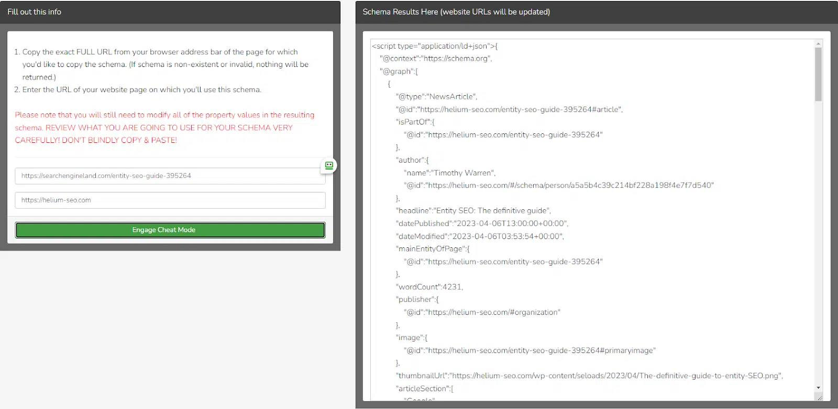This screenshot has width=838, height=409.
Task: Click the "datePublished" line
Action: (482, 223)
